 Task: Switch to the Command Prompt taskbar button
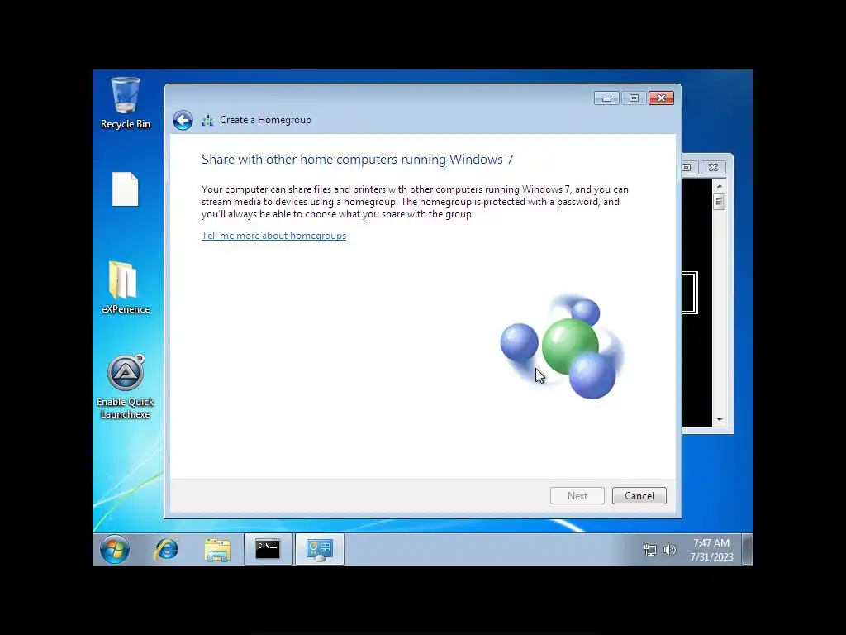[x=269, y=549]
